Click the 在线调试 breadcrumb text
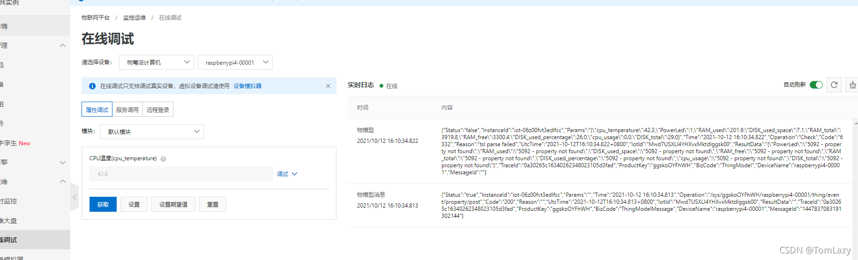This screenshot has width=858, height=260. point(170,18)
